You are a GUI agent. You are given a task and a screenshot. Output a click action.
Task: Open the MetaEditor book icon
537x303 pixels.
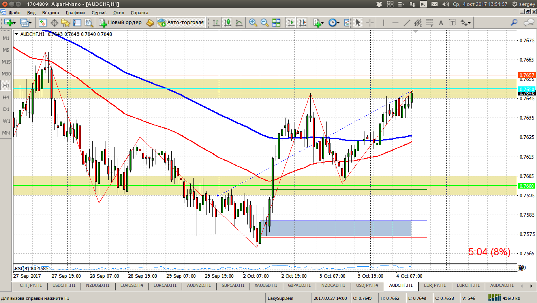tap(150, 22)
